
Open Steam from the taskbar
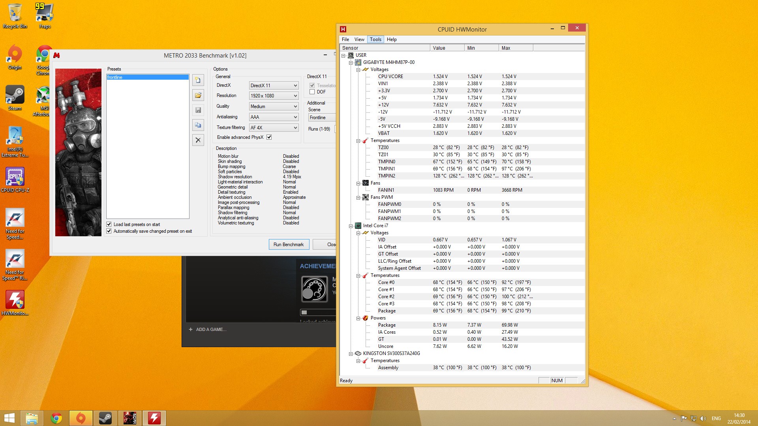pos(105,418)
